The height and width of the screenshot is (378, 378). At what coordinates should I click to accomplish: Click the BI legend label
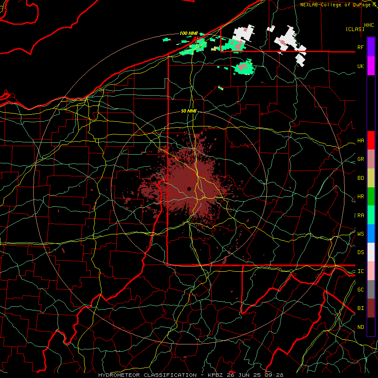[360, 308]
